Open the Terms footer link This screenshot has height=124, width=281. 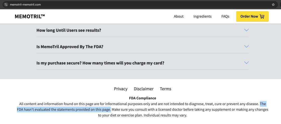coord(165,89)
